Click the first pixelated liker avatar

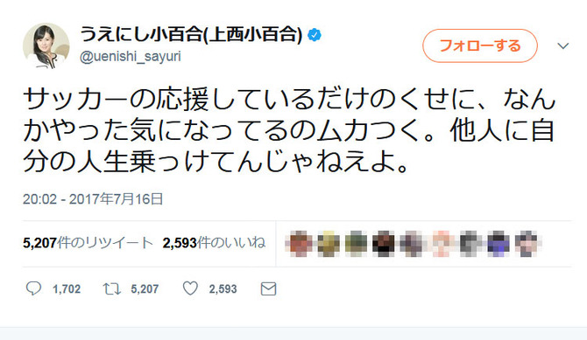(x=299, y=244)
